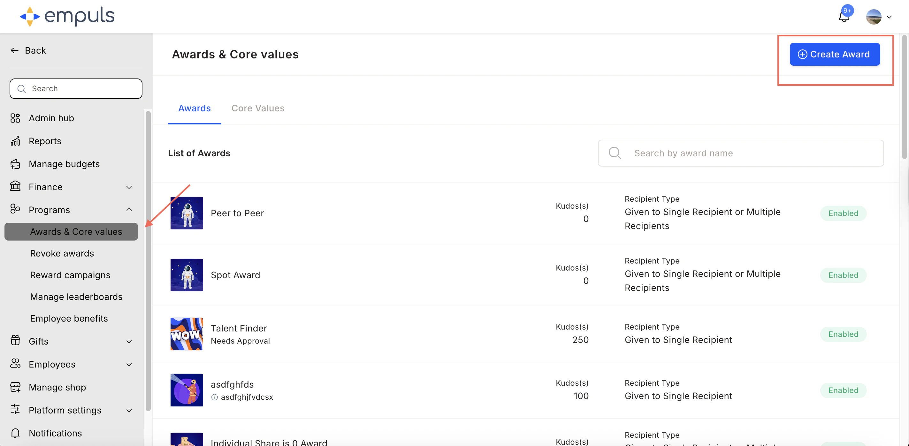Expand the Gifts menu chevron
This screenshot has width=909, height=446.
129,342
